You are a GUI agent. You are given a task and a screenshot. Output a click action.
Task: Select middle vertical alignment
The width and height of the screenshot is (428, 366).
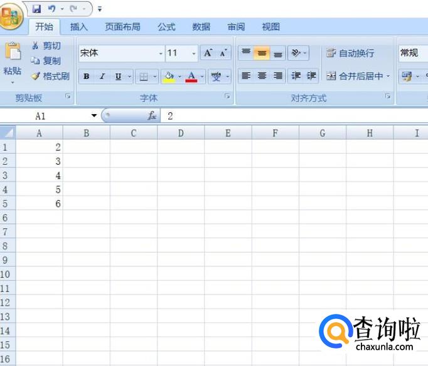pos(262,53)
